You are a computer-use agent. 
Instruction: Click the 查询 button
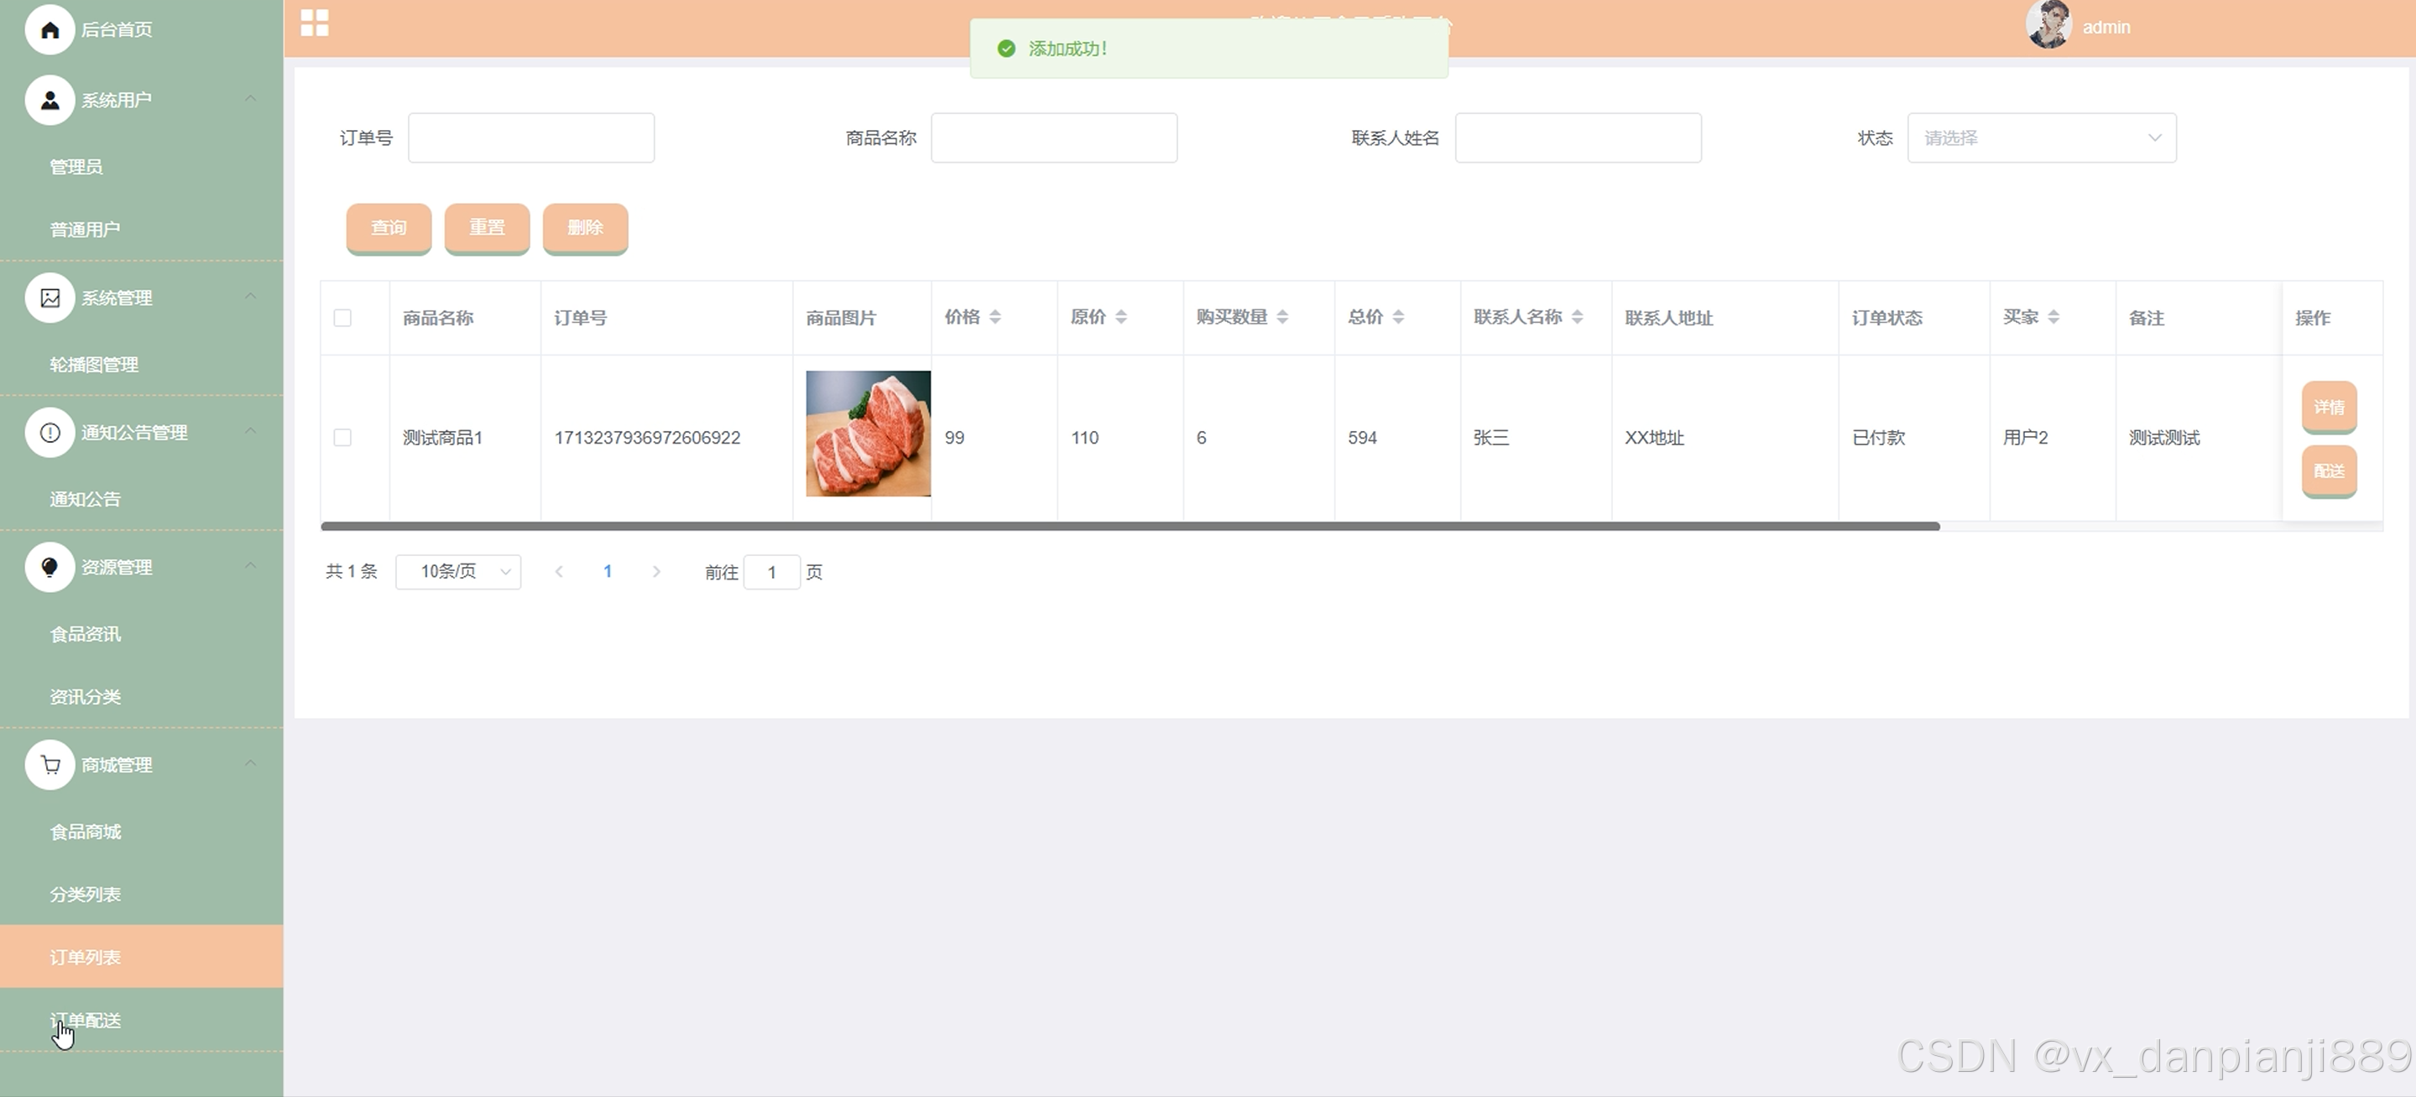point(389,228)
